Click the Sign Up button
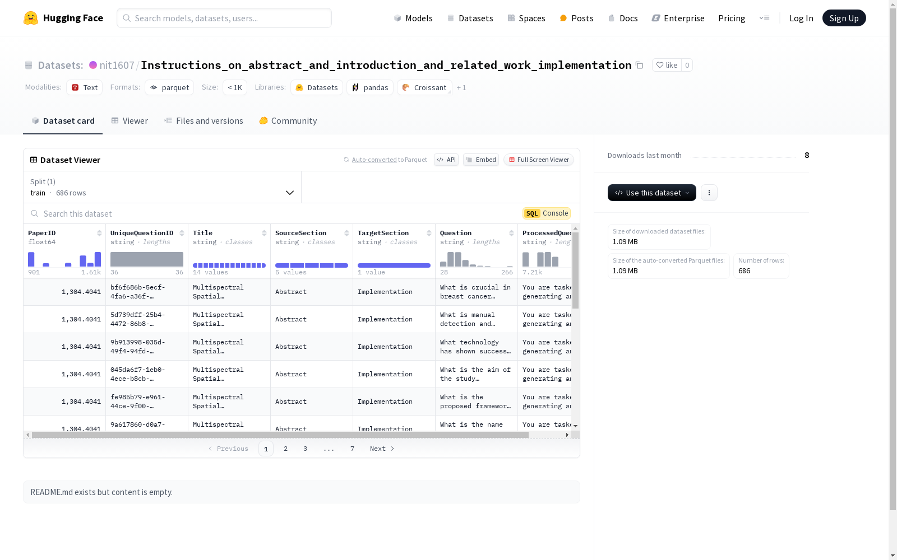The image size is (897, 560). [844, 18]
